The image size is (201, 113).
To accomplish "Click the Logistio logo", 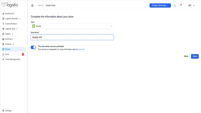I will [10, 5].
